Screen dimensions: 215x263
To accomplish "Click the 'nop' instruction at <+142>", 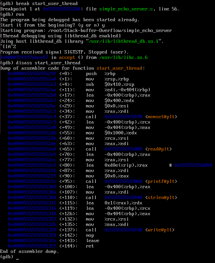I will [x=90, y=235].
